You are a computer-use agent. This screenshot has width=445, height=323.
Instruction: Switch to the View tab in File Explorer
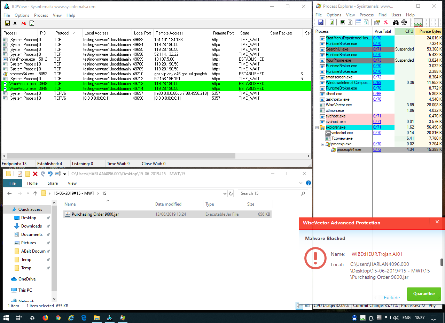72,183
